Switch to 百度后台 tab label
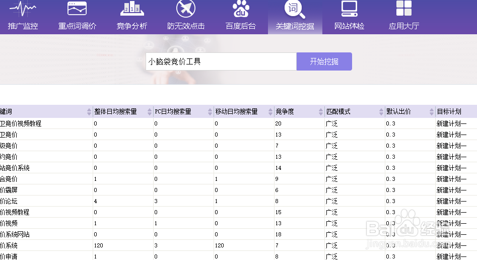Image resolution: width=477 pixels, height=260 pixels. point(241,26)
